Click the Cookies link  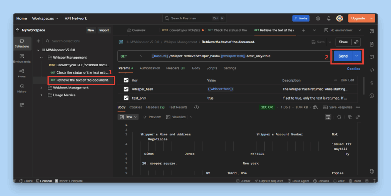tap(353, 69)
